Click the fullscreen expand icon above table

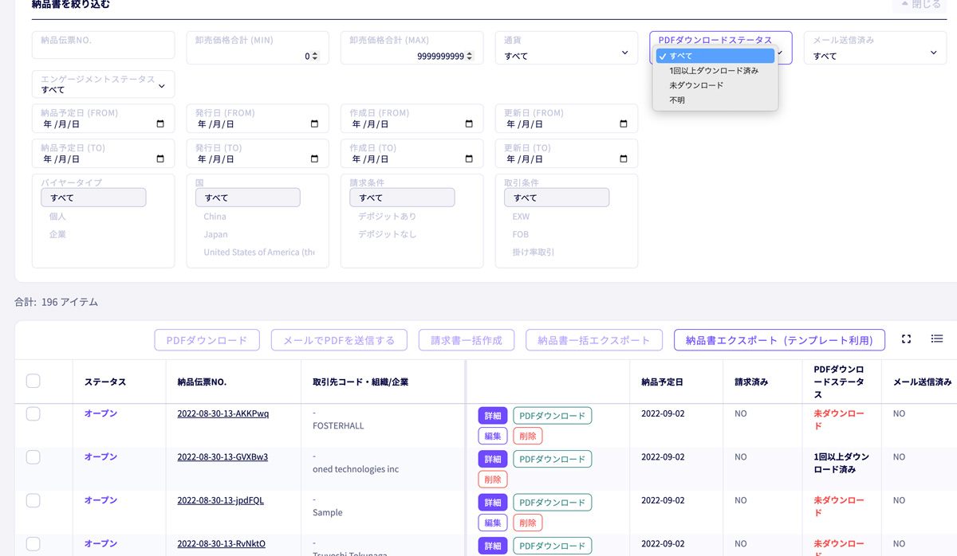coord(906,339)
